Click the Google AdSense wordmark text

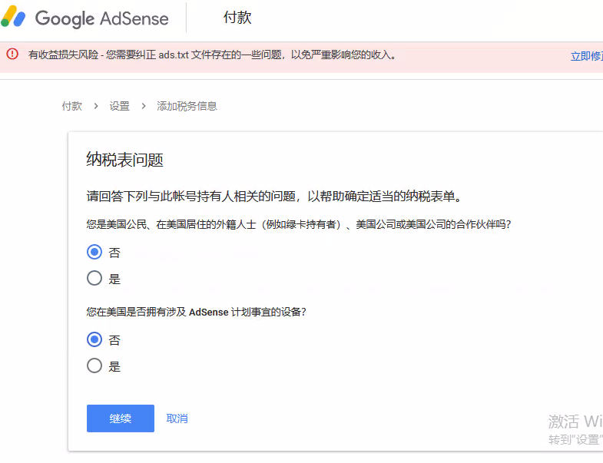click(101, 18)
